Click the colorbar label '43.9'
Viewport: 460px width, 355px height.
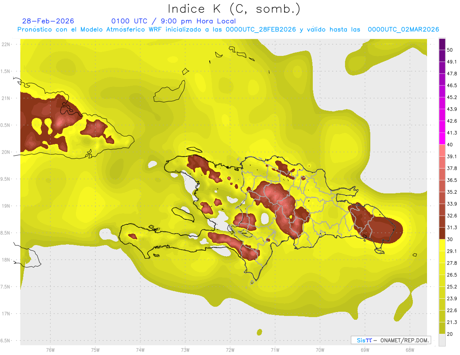point(452,109)
